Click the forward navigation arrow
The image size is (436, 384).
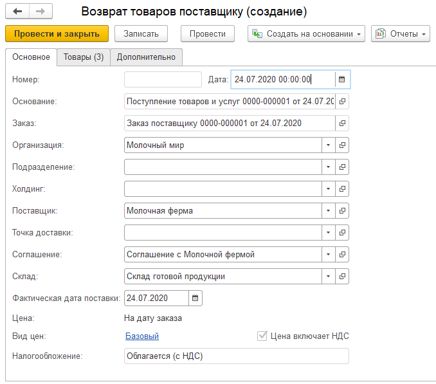click(x=40, y=12)
